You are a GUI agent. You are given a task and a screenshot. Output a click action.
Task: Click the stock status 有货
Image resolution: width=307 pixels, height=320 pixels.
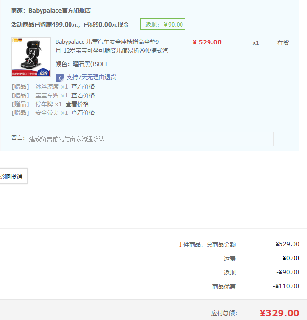(283, 43)
